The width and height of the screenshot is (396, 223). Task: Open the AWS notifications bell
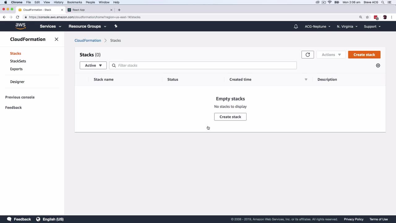point(296,26)
